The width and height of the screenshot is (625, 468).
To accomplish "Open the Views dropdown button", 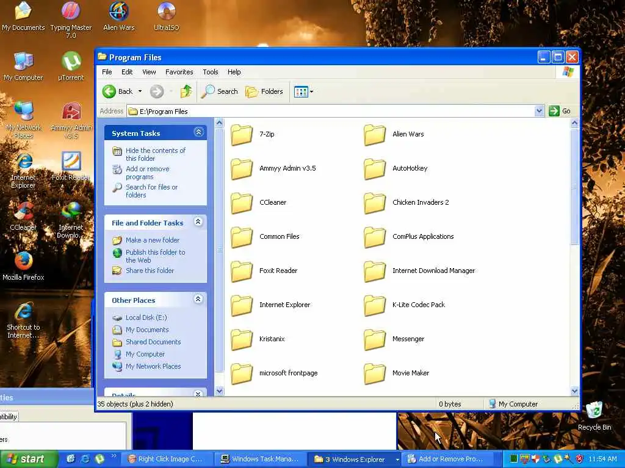I will (x=303, y=91).
